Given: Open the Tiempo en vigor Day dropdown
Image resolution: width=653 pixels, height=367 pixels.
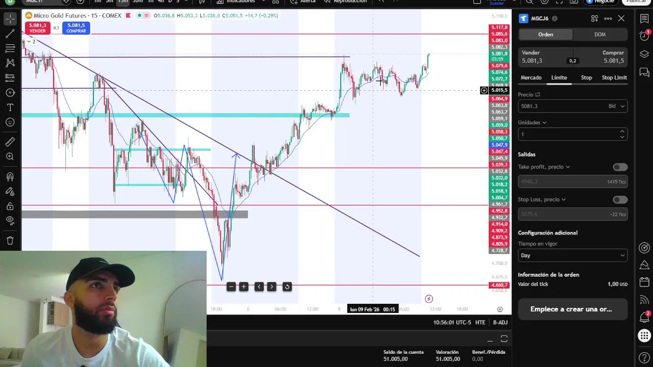Looking at the screenshot, I should click(x=572, y=255).
